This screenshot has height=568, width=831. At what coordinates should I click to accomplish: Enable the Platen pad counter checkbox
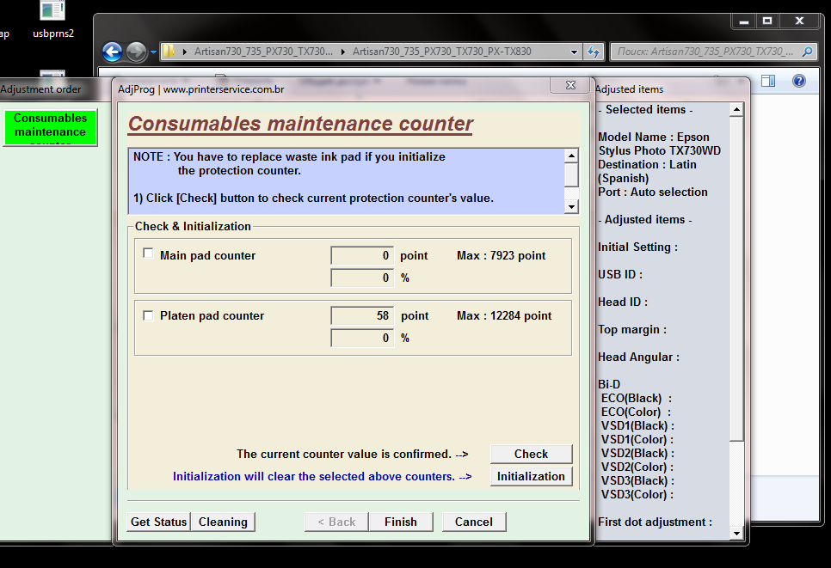click(148, 315)
